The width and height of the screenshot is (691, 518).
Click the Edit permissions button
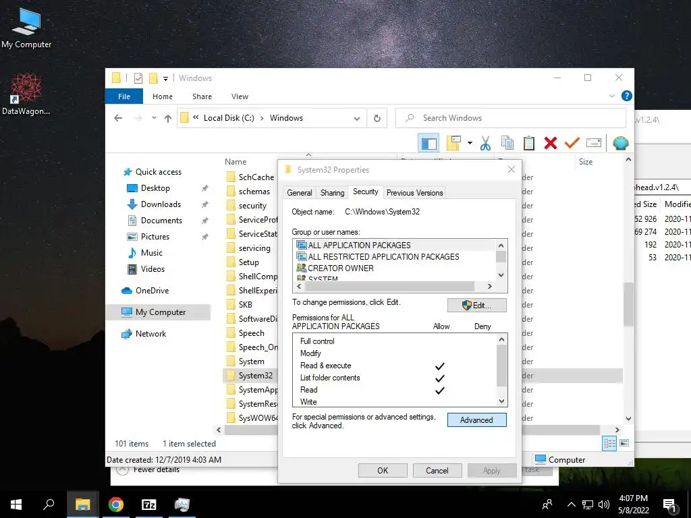pyautogui.click(x=477, y=306)
